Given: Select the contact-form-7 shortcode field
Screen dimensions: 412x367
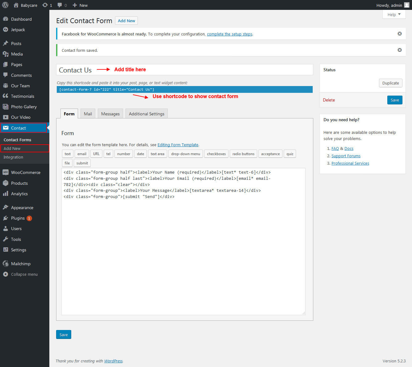Looking at the screenshot, I should click(184, 89).
